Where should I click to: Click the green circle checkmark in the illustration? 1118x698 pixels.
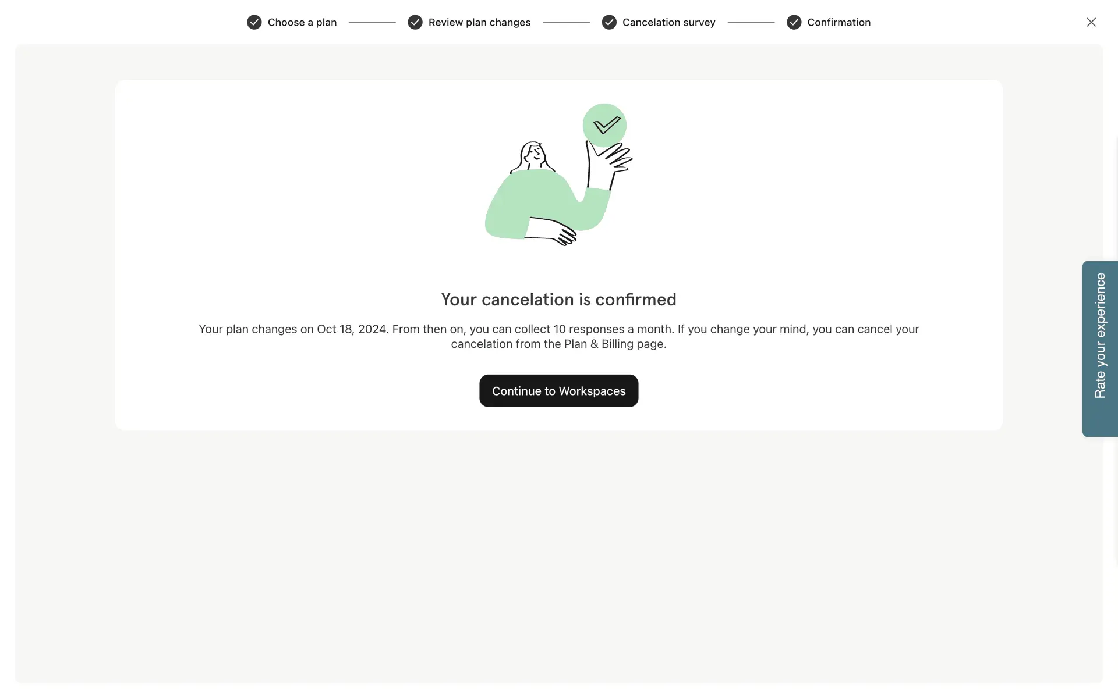pyautogui.click(x=604, y=126)
